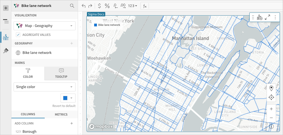Click the Bike lane network panel title
The image size is (283, 135).
coord(36,6)
